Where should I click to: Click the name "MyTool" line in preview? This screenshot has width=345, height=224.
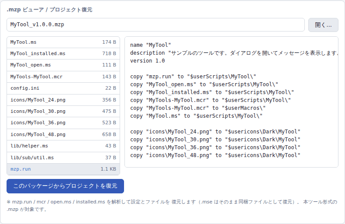[151, 45]
